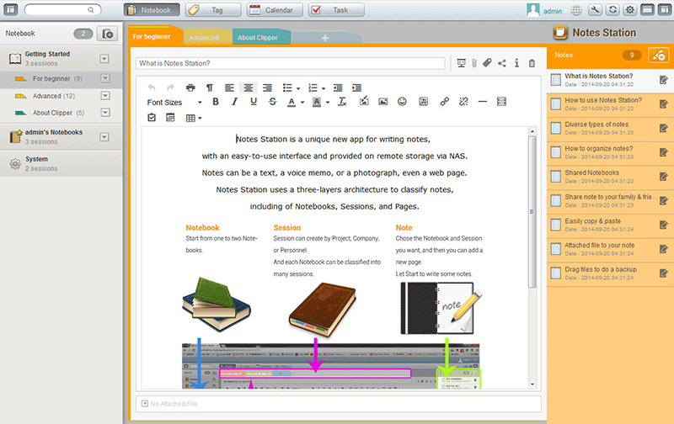The image size is (674, 424).
Task: Open presentation mode icon beside title
Action: pyautogui.click(x=461, y=63)
